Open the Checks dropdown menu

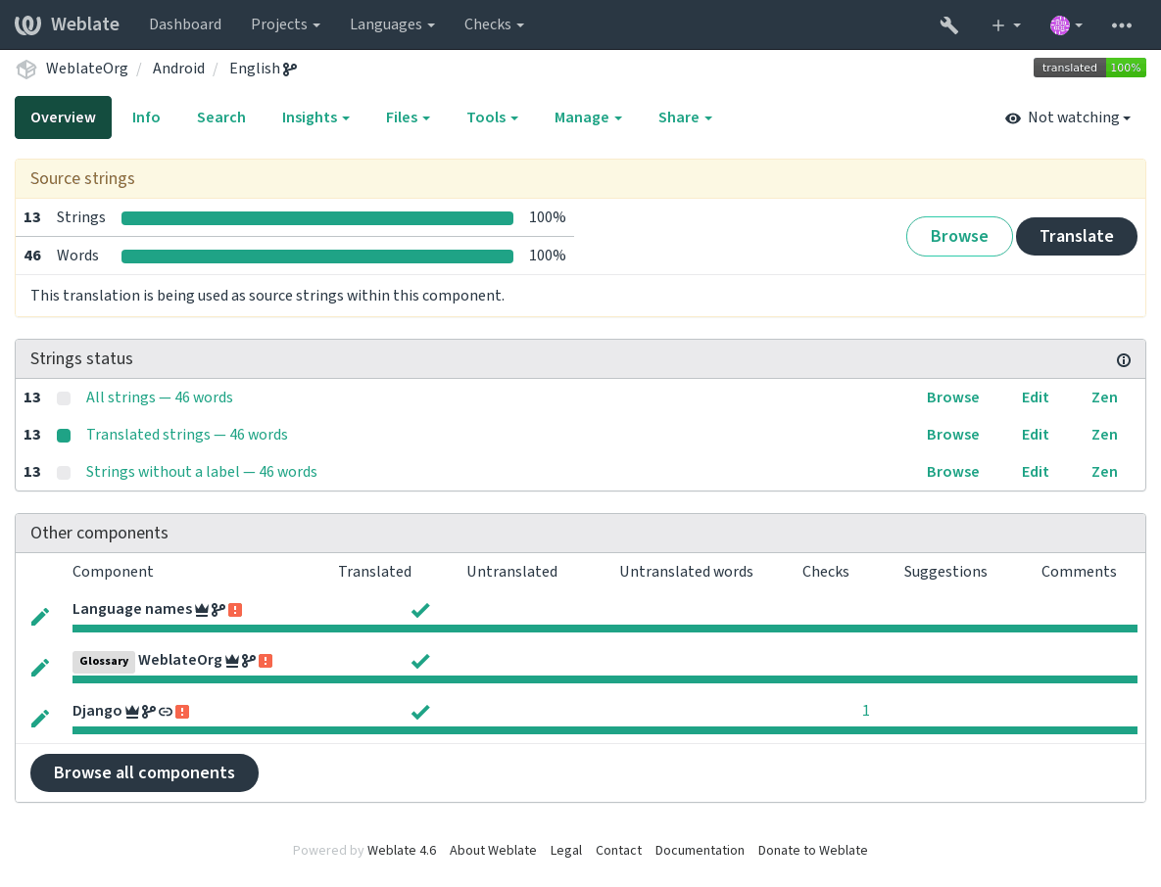pyautogui.click(x=493, y=24)
